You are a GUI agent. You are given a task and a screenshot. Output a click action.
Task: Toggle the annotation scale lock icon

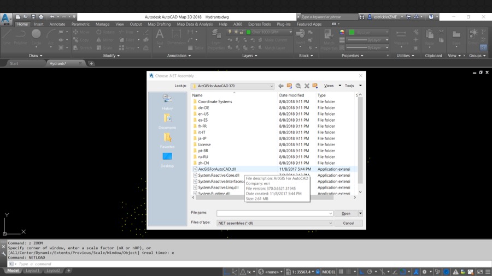(x=318, y=272)
